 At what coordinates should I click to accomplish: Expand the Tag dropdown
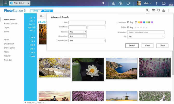click(146, 37)
